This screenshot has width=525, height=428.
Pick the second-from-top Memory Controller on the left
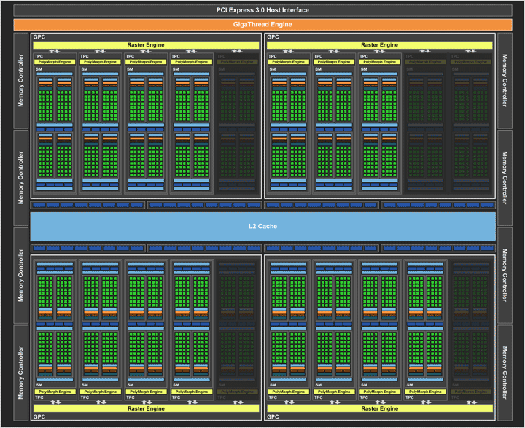point(21,177)
